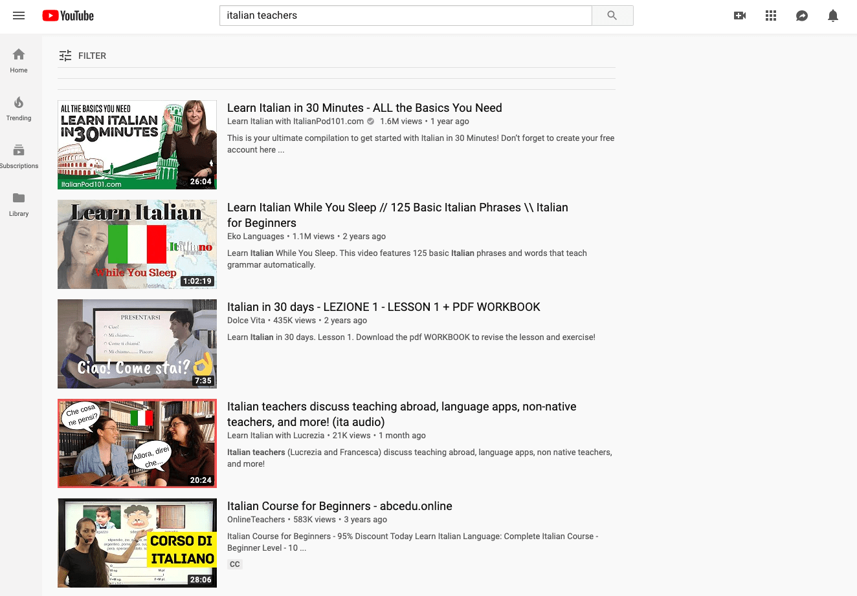857x596 pixels.
Task: Open the notifications bell
Action: tap(833, 16)
